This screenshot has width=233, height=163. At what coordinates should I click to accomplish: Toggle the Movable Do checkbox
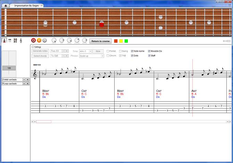[x=149, y=51]
